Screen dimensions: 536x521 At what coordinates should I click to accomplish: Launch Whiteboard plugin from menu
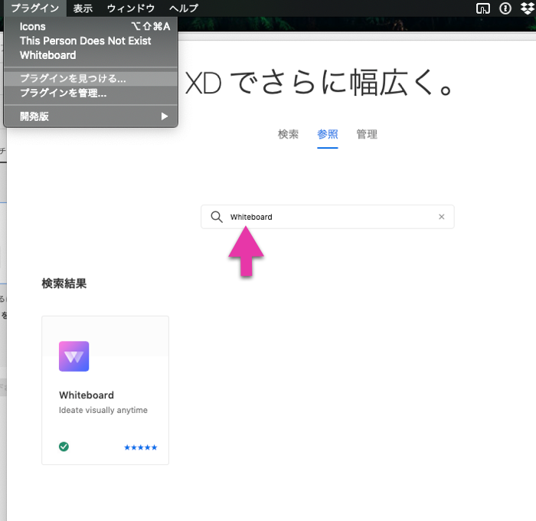[x=90, y=55]
